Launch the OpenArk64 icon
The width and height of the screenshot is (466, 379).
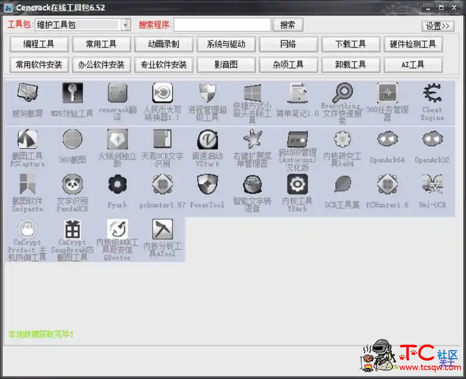point(387,139)
